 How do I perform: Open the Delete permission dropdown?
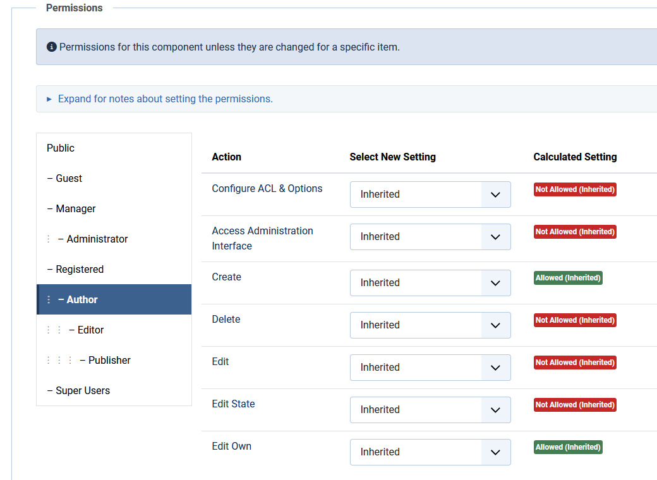click(430, 325)
